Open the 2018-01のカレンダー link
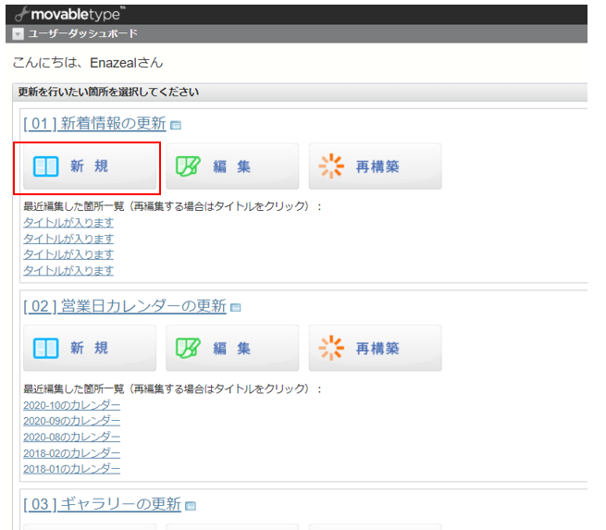Viewport: 606px width, 530px height. pos(72,469)
